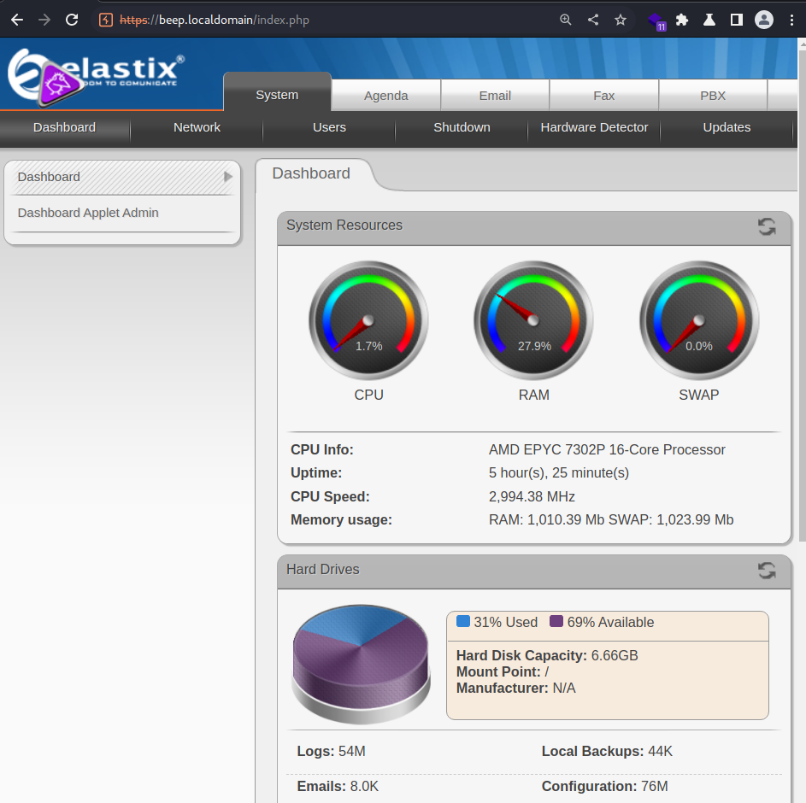Click the zoom magnifier icon in address bar
Screen dimensions: 806x803
(566, 20)
